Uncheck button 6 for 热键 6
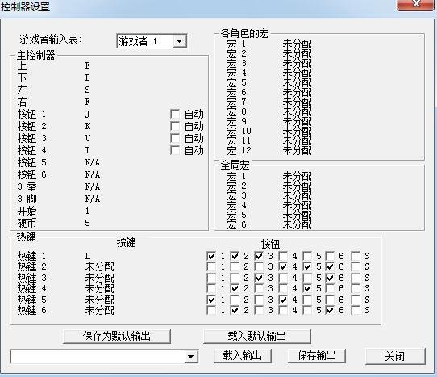This screenshot has height=377, width=437. click(330, 310)
